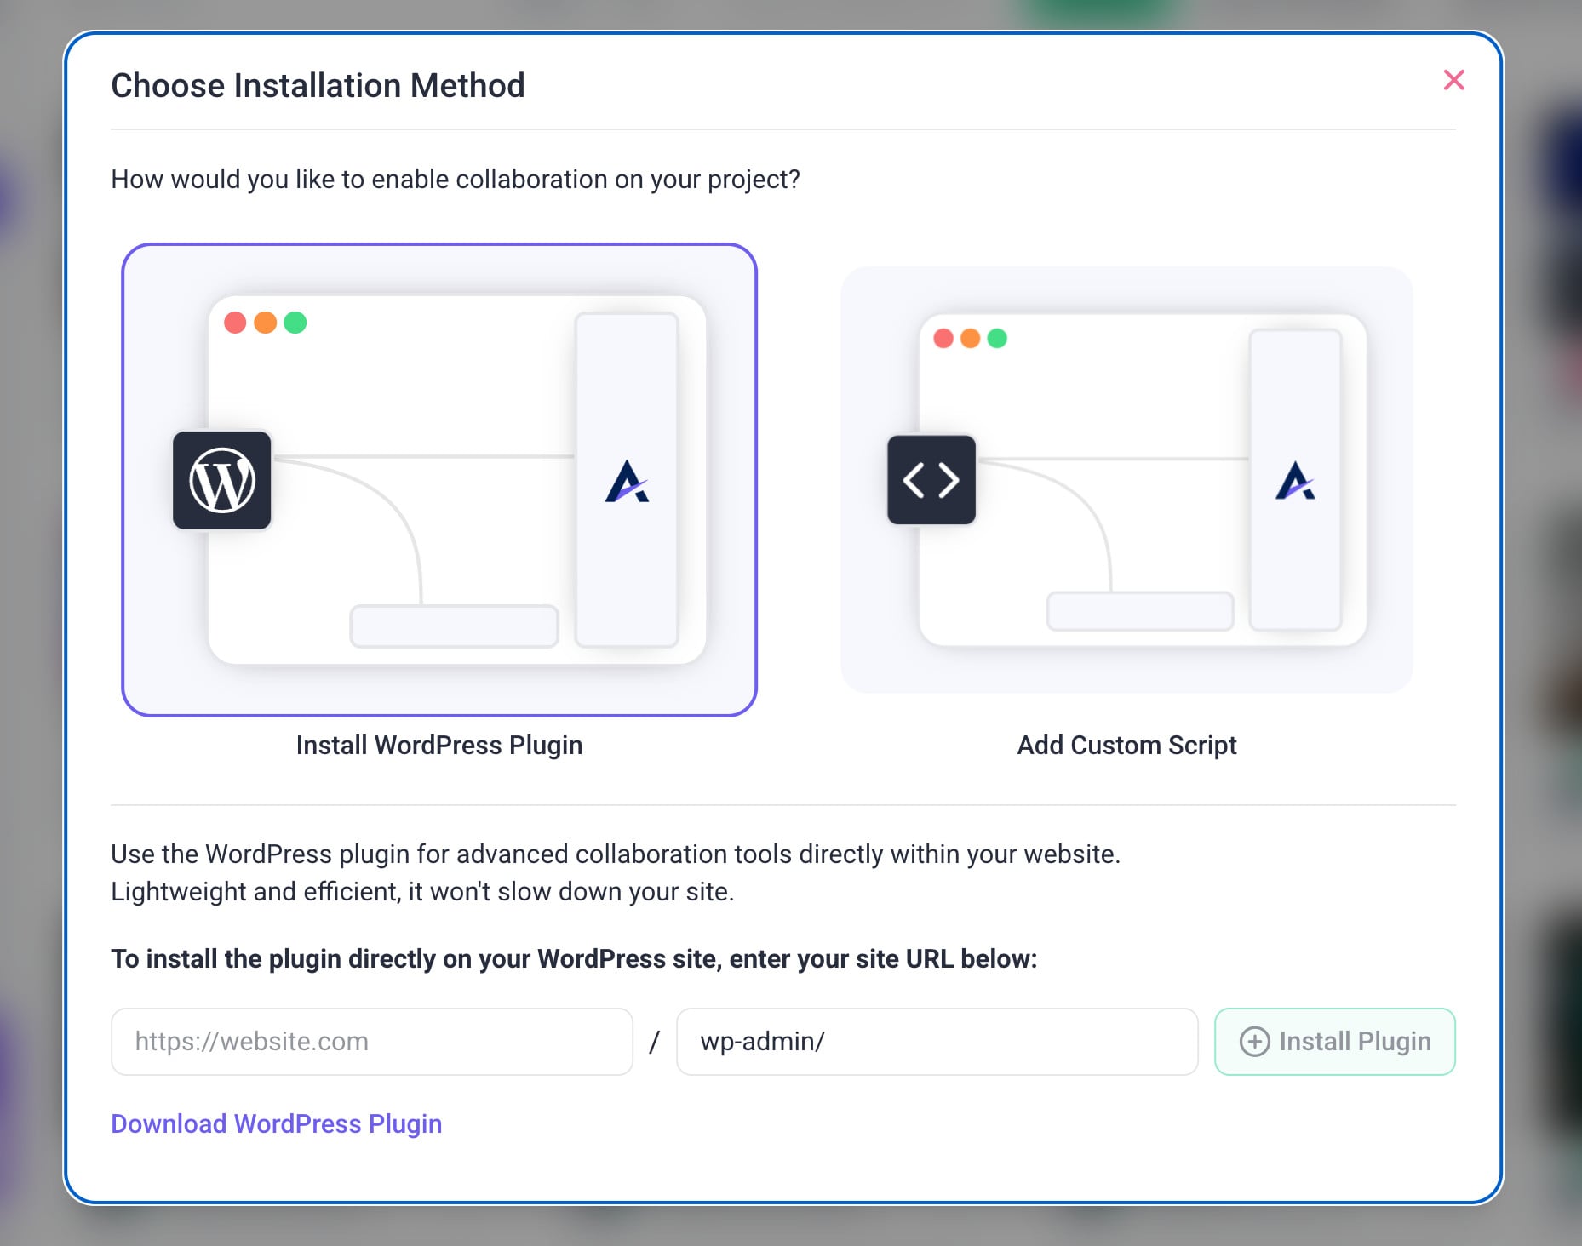The image size is (1582, 1246).
Task: Click the orange dot in Custom Script illustration
Action: pos(970,339)
